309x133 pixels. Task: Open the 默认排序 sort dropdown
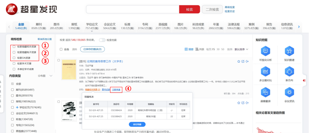241,49
